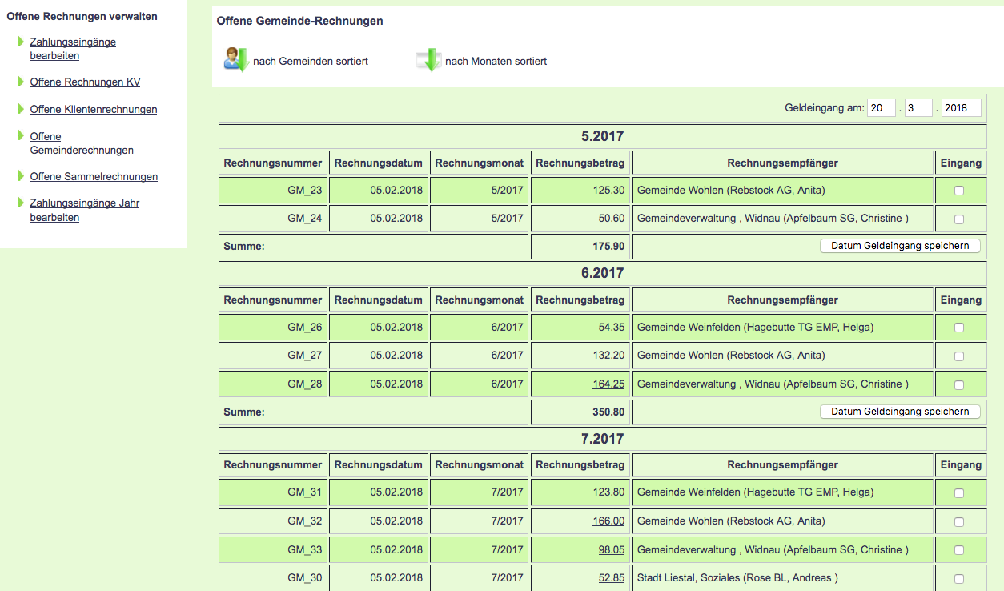
Task: Go to Offene Klientenrechnungen
Action: (x=94, y=110)
